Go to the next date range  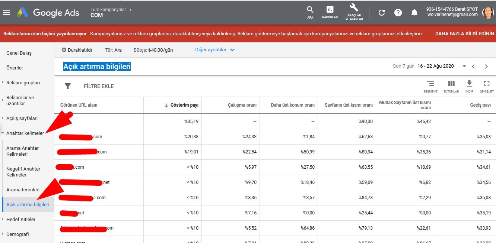point(486,67)
